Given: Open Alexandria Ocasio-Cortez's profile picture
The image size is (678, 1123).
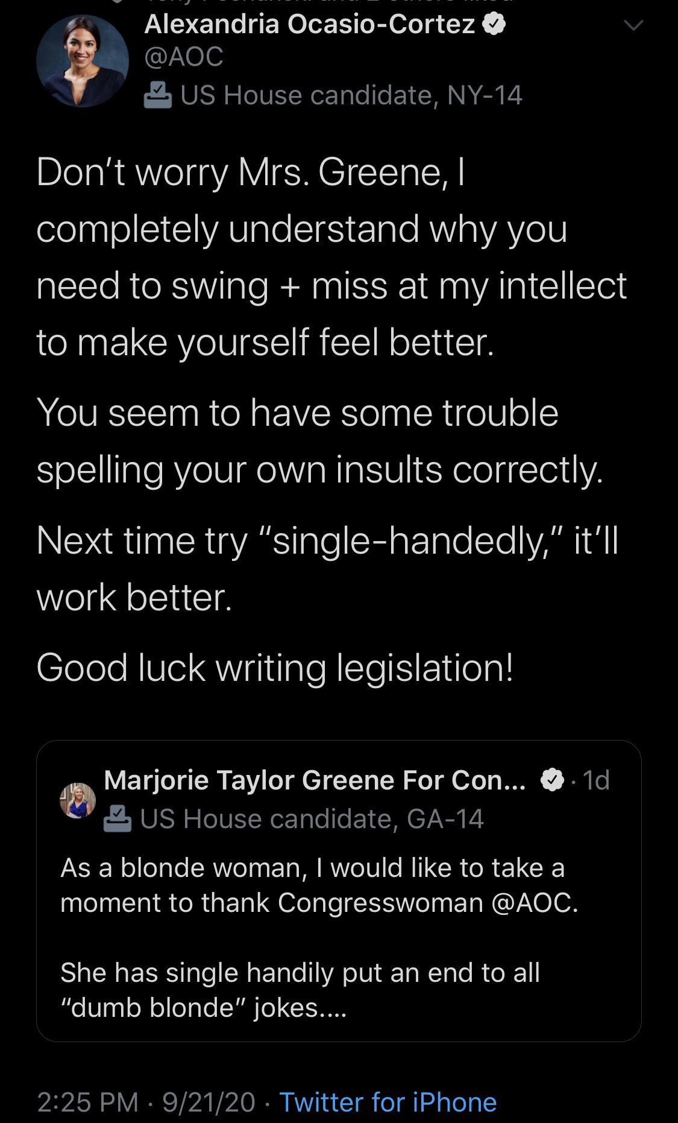Looking at the screenshot, I should pyautogui.click(x=83, y=62).
